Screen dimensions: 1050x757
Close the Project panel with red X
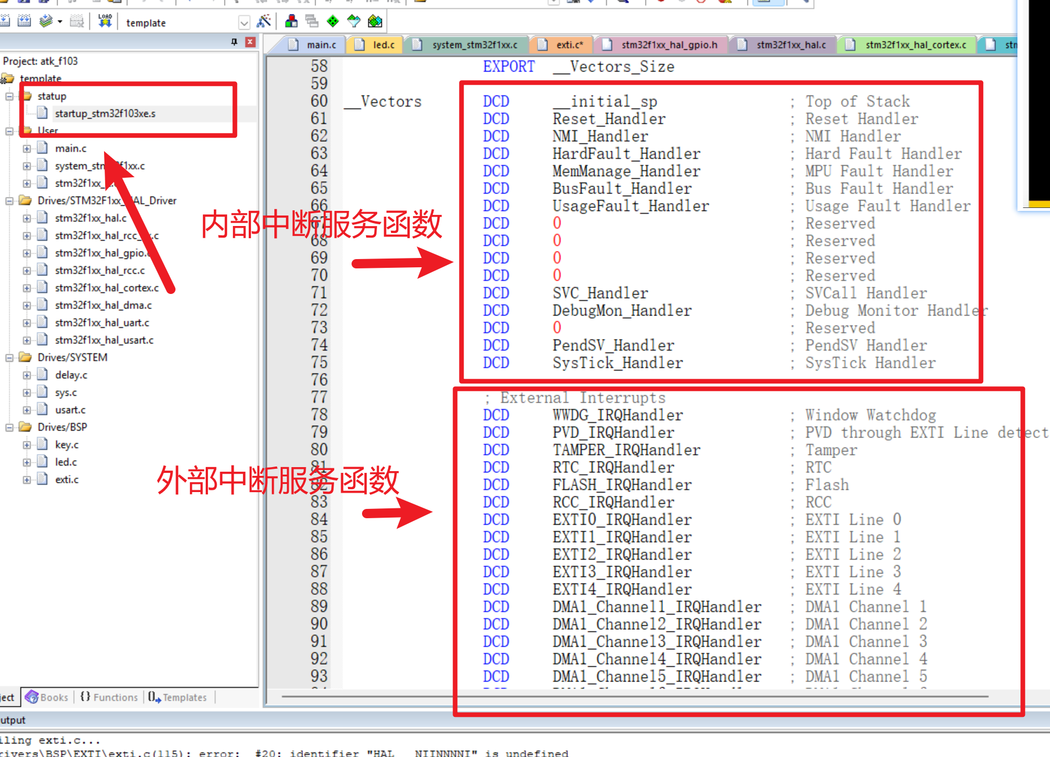250,42
